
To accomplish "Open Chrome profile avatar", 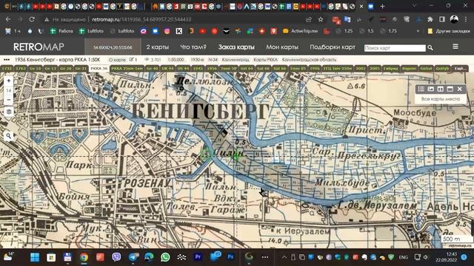I will (454, 19).
